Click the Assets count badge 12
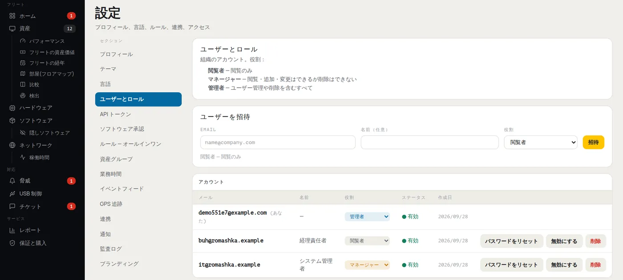The height and width of the screenshot is (280, 623). (69, 29)
